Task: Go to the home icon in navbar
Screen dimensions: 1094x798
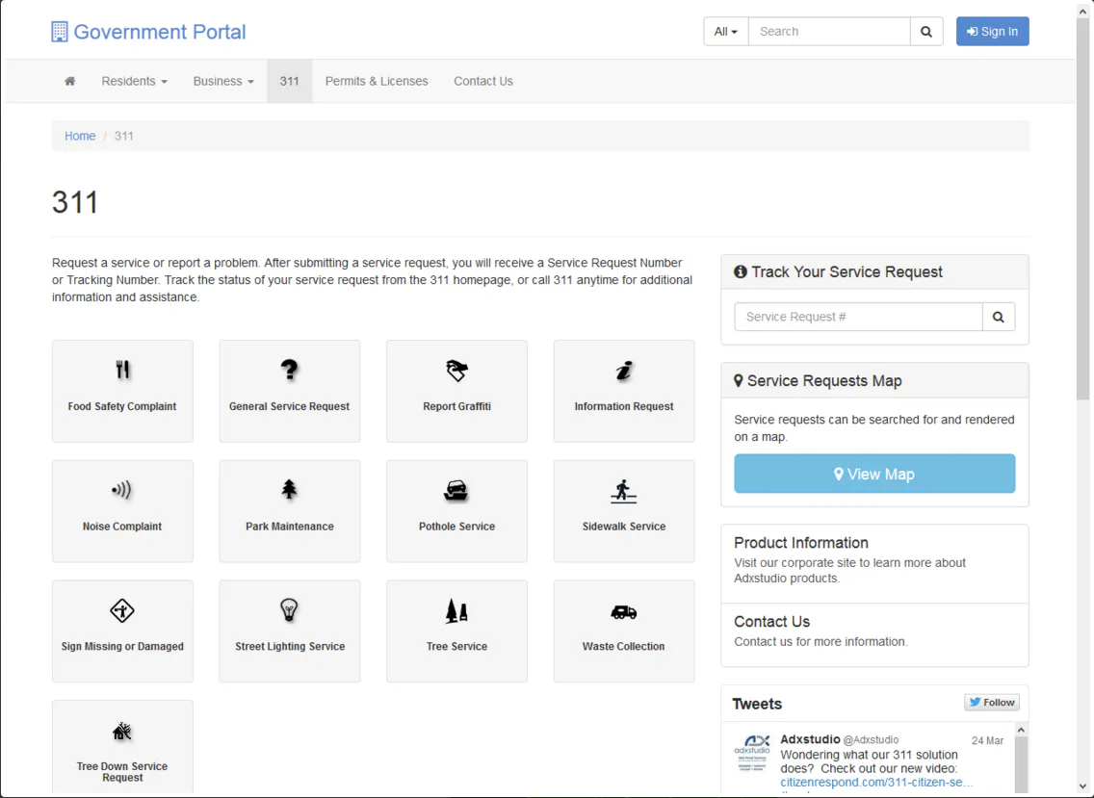Action: pos(69,81)
